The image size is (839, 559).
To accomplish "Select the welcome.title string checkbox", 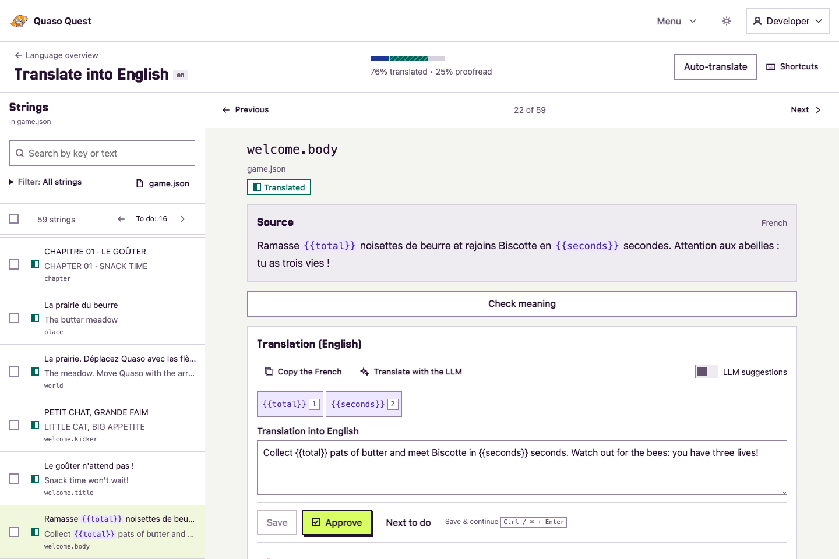I will coord(14,479).
